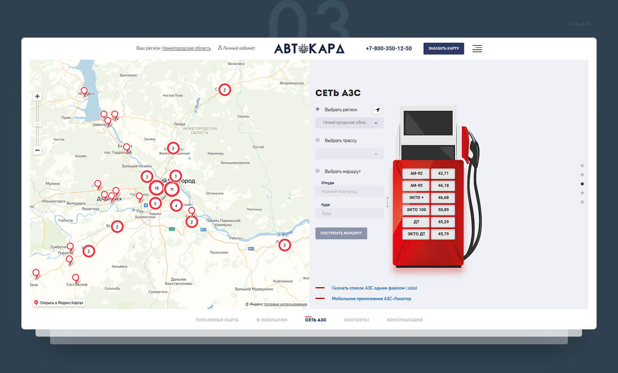Click the map cluster marked 11

[x=172, y=189]
